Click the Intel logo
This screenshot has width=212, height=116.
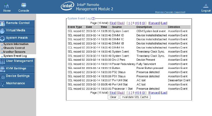click(67, 6)
